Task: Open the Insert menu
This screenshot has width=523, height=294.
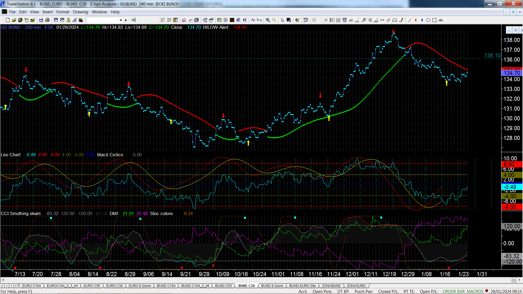Action: 48,12
